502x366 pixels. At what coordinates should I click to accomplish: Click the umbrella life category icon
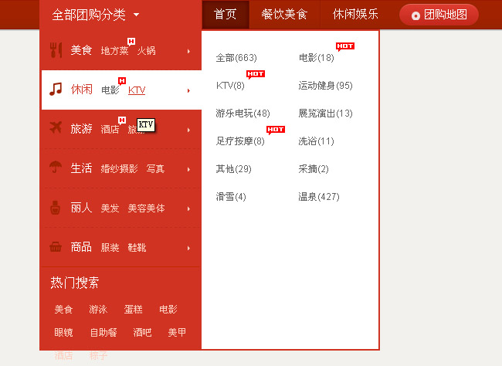click(56, 168)
